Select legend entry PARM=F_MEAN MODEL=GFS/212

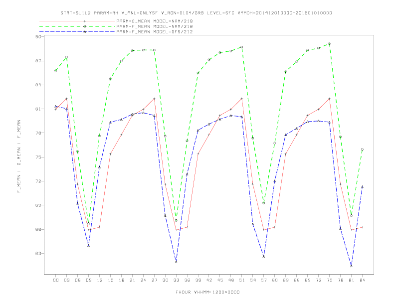pyautogui.click(x=155, y=32)
